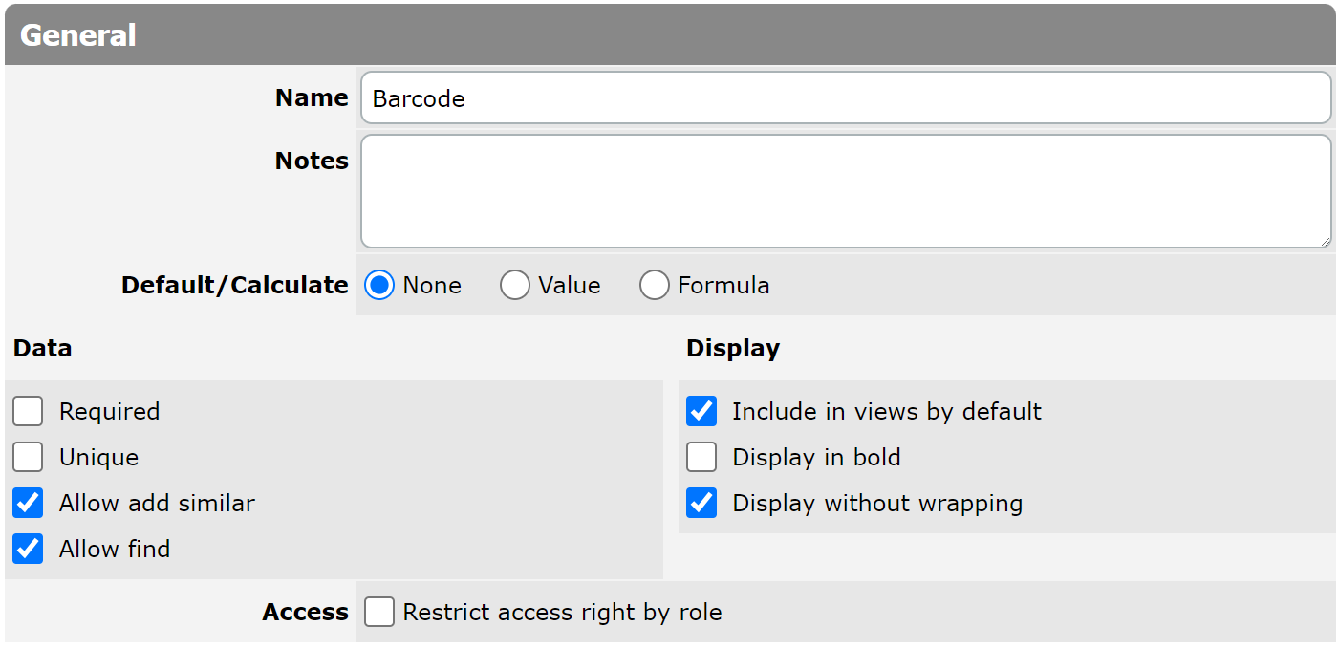Select the None radio button
Viewport: 1338px width, 648px height.
click(x=379, y=285)
